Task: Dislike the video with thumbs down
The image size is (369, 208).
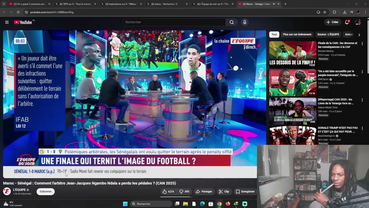Action: click(x=184, y=192)
